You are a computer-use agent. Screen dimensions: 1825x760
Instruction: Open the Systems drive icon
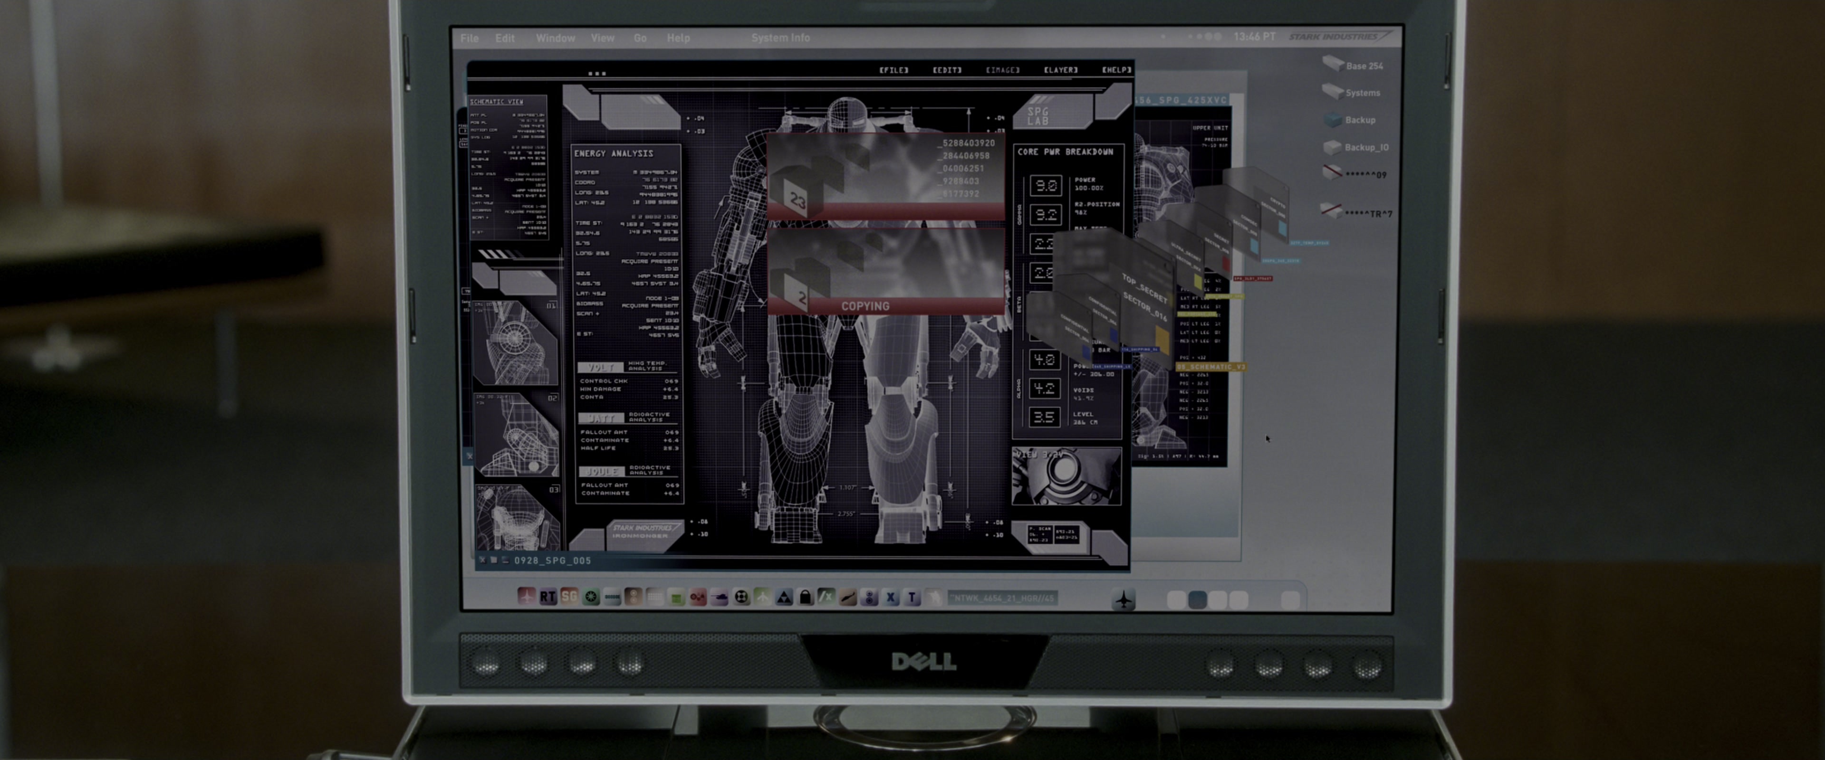coord(1333,91)
